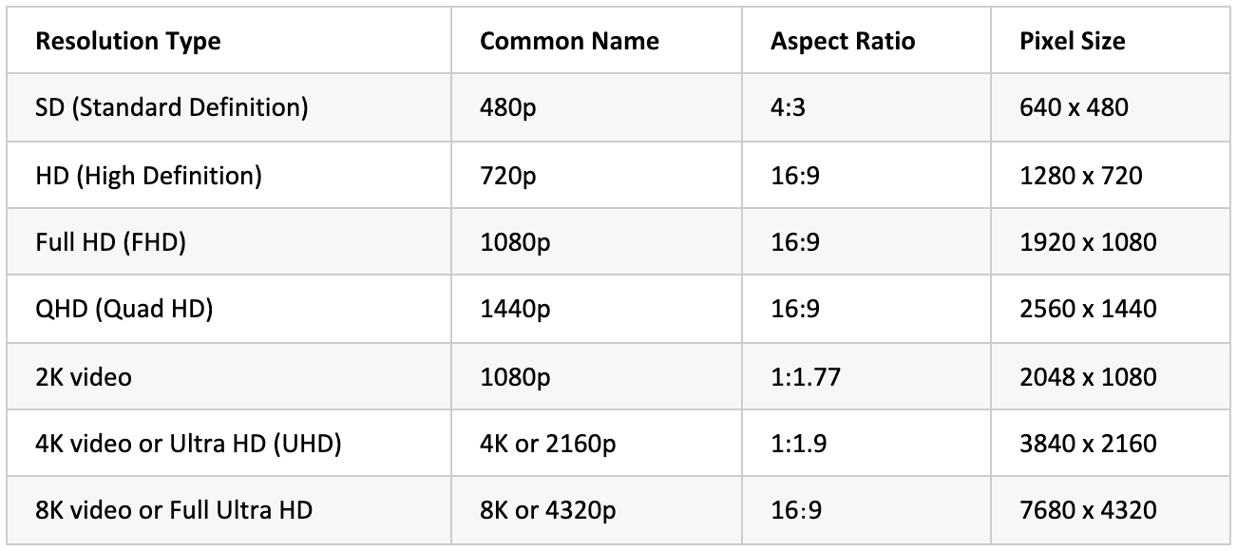1237x551 pixels.
Task: Click the Resolution Type column header
Action: pos(128,41)
